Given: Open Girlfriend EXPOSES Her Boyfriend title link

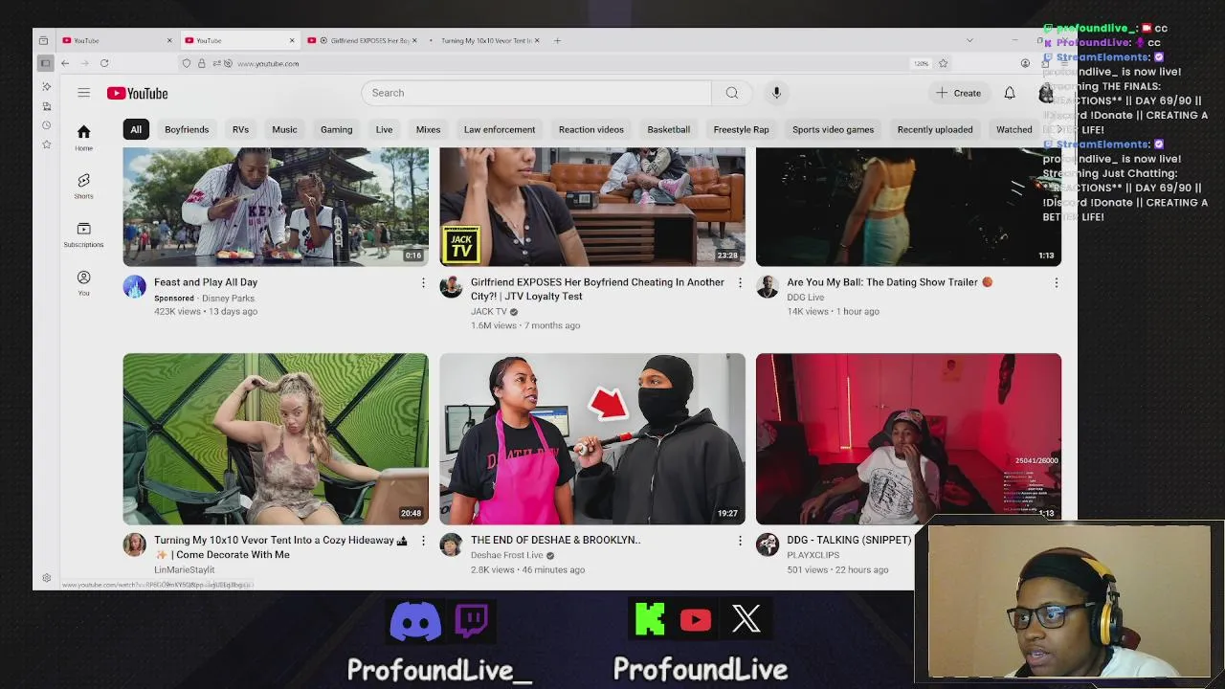Looking at the screenshot, I should [x=597, y=289].
